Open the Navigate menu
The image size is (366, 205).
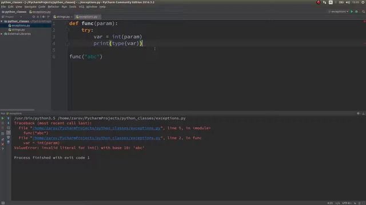pos(30,7)
